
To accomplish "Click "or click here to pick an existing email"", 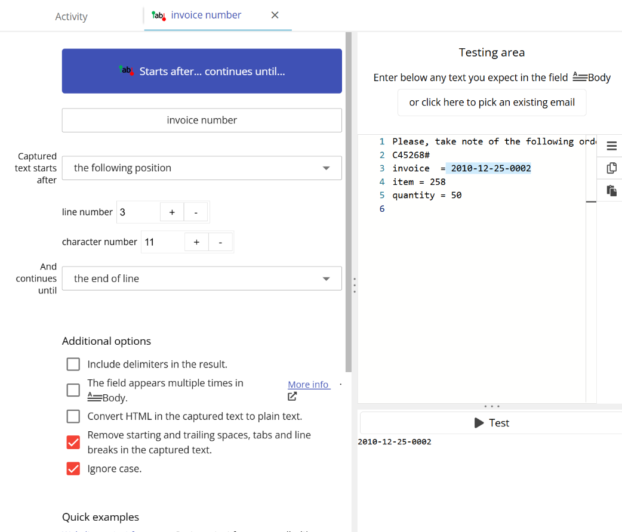I will pyautogui.click(x=492, y=103).
